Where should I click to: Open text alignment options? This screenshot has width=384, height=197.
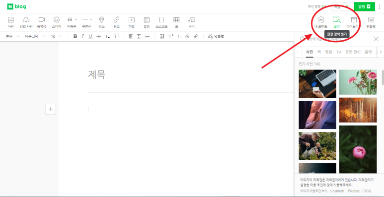click(x=131, y=36)
